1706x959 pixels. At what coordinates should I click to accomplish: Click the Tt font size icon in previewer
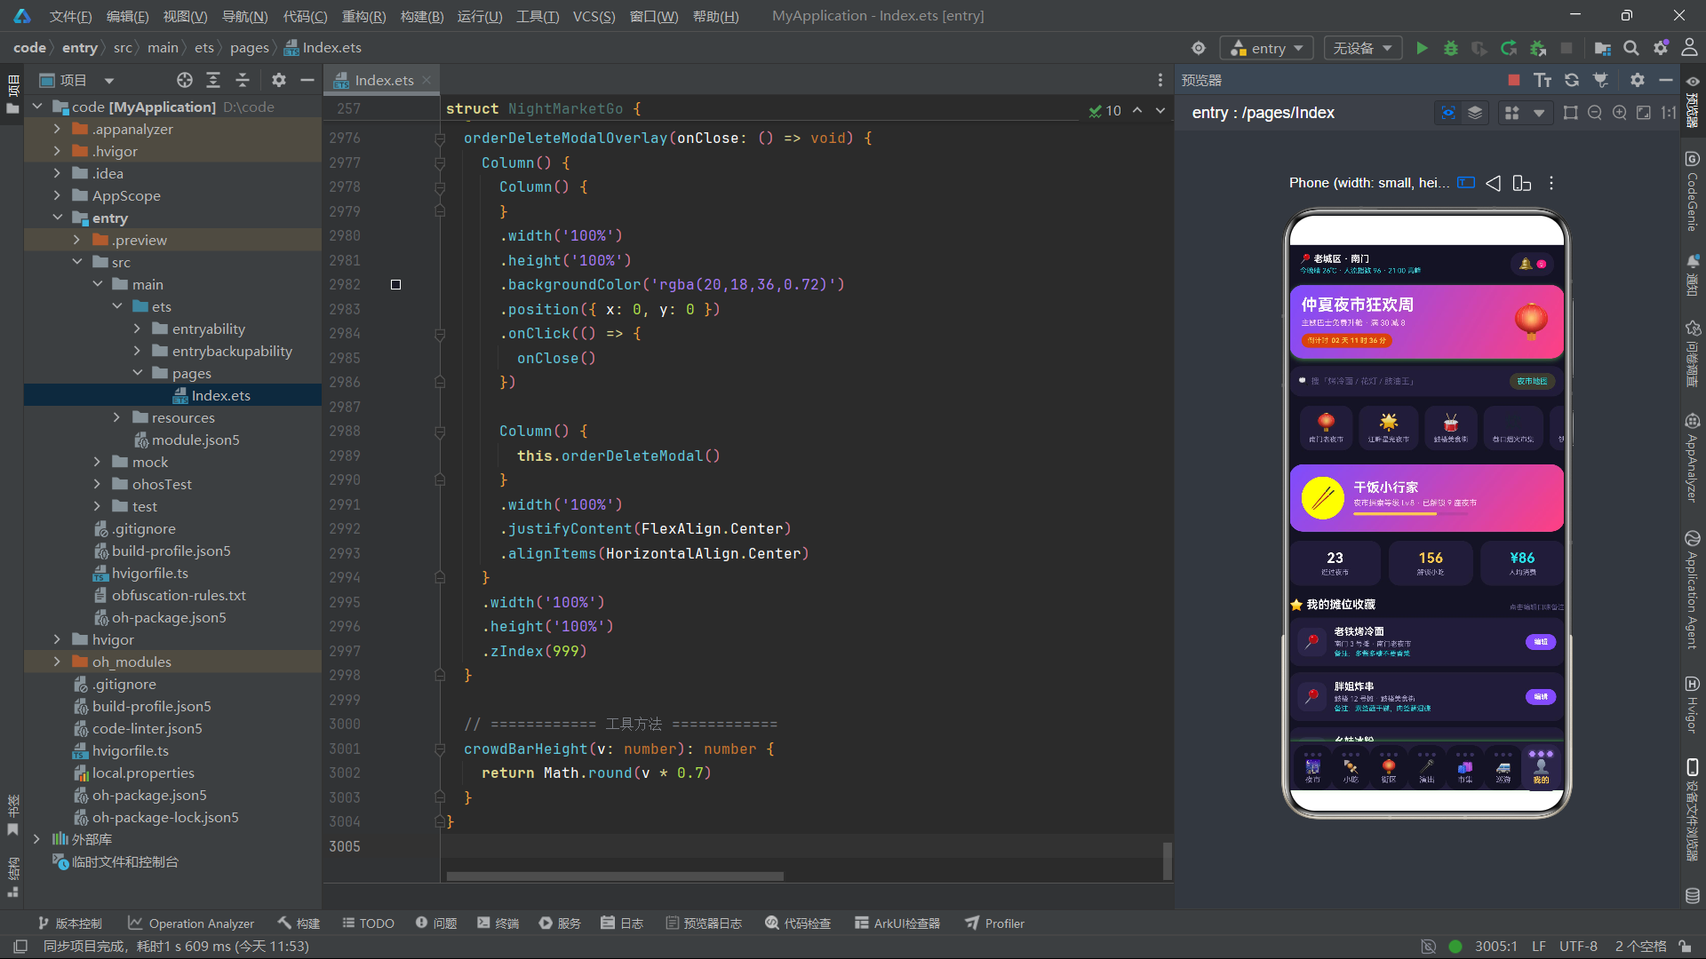[x=1543, y=80]
